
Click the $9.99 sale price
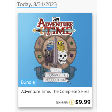83,102
